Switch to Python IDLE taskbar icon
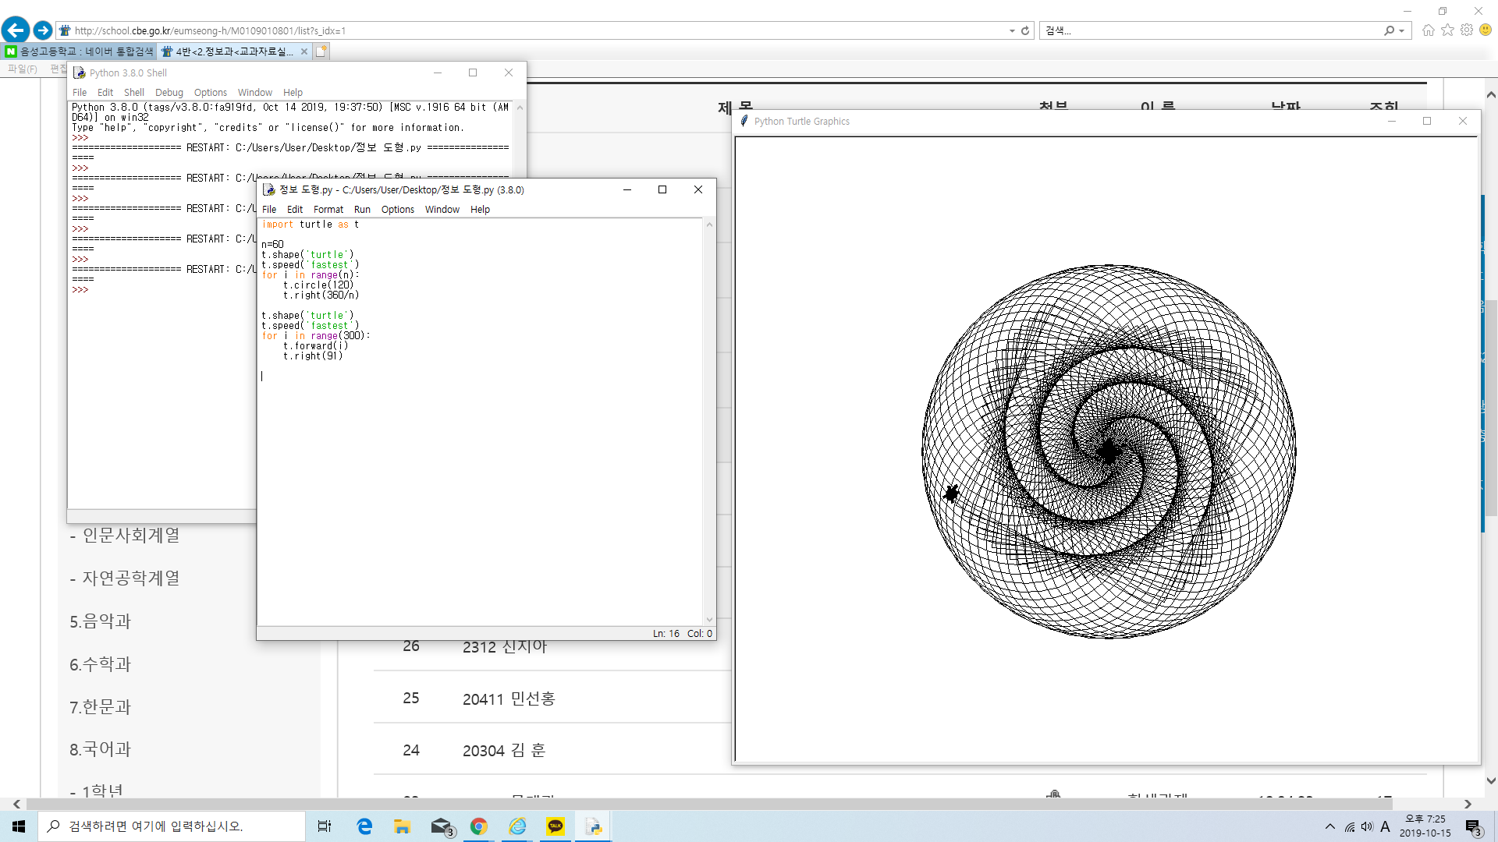Image resolution: width=1498 pixels, height=842 pixels. [594, 826]
